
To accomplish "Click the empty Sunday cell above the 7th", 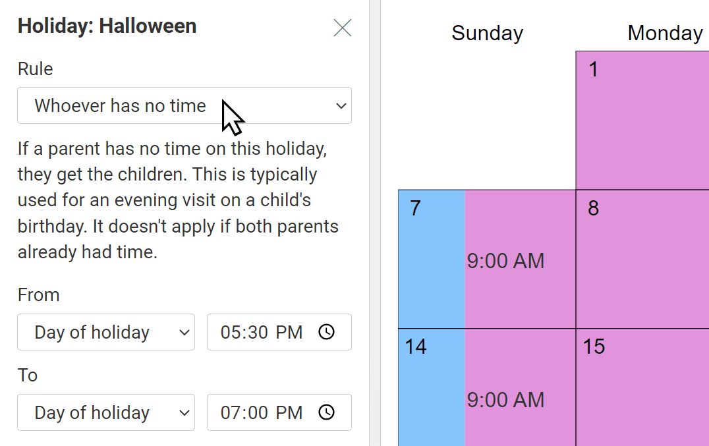I will click(487, 120).
